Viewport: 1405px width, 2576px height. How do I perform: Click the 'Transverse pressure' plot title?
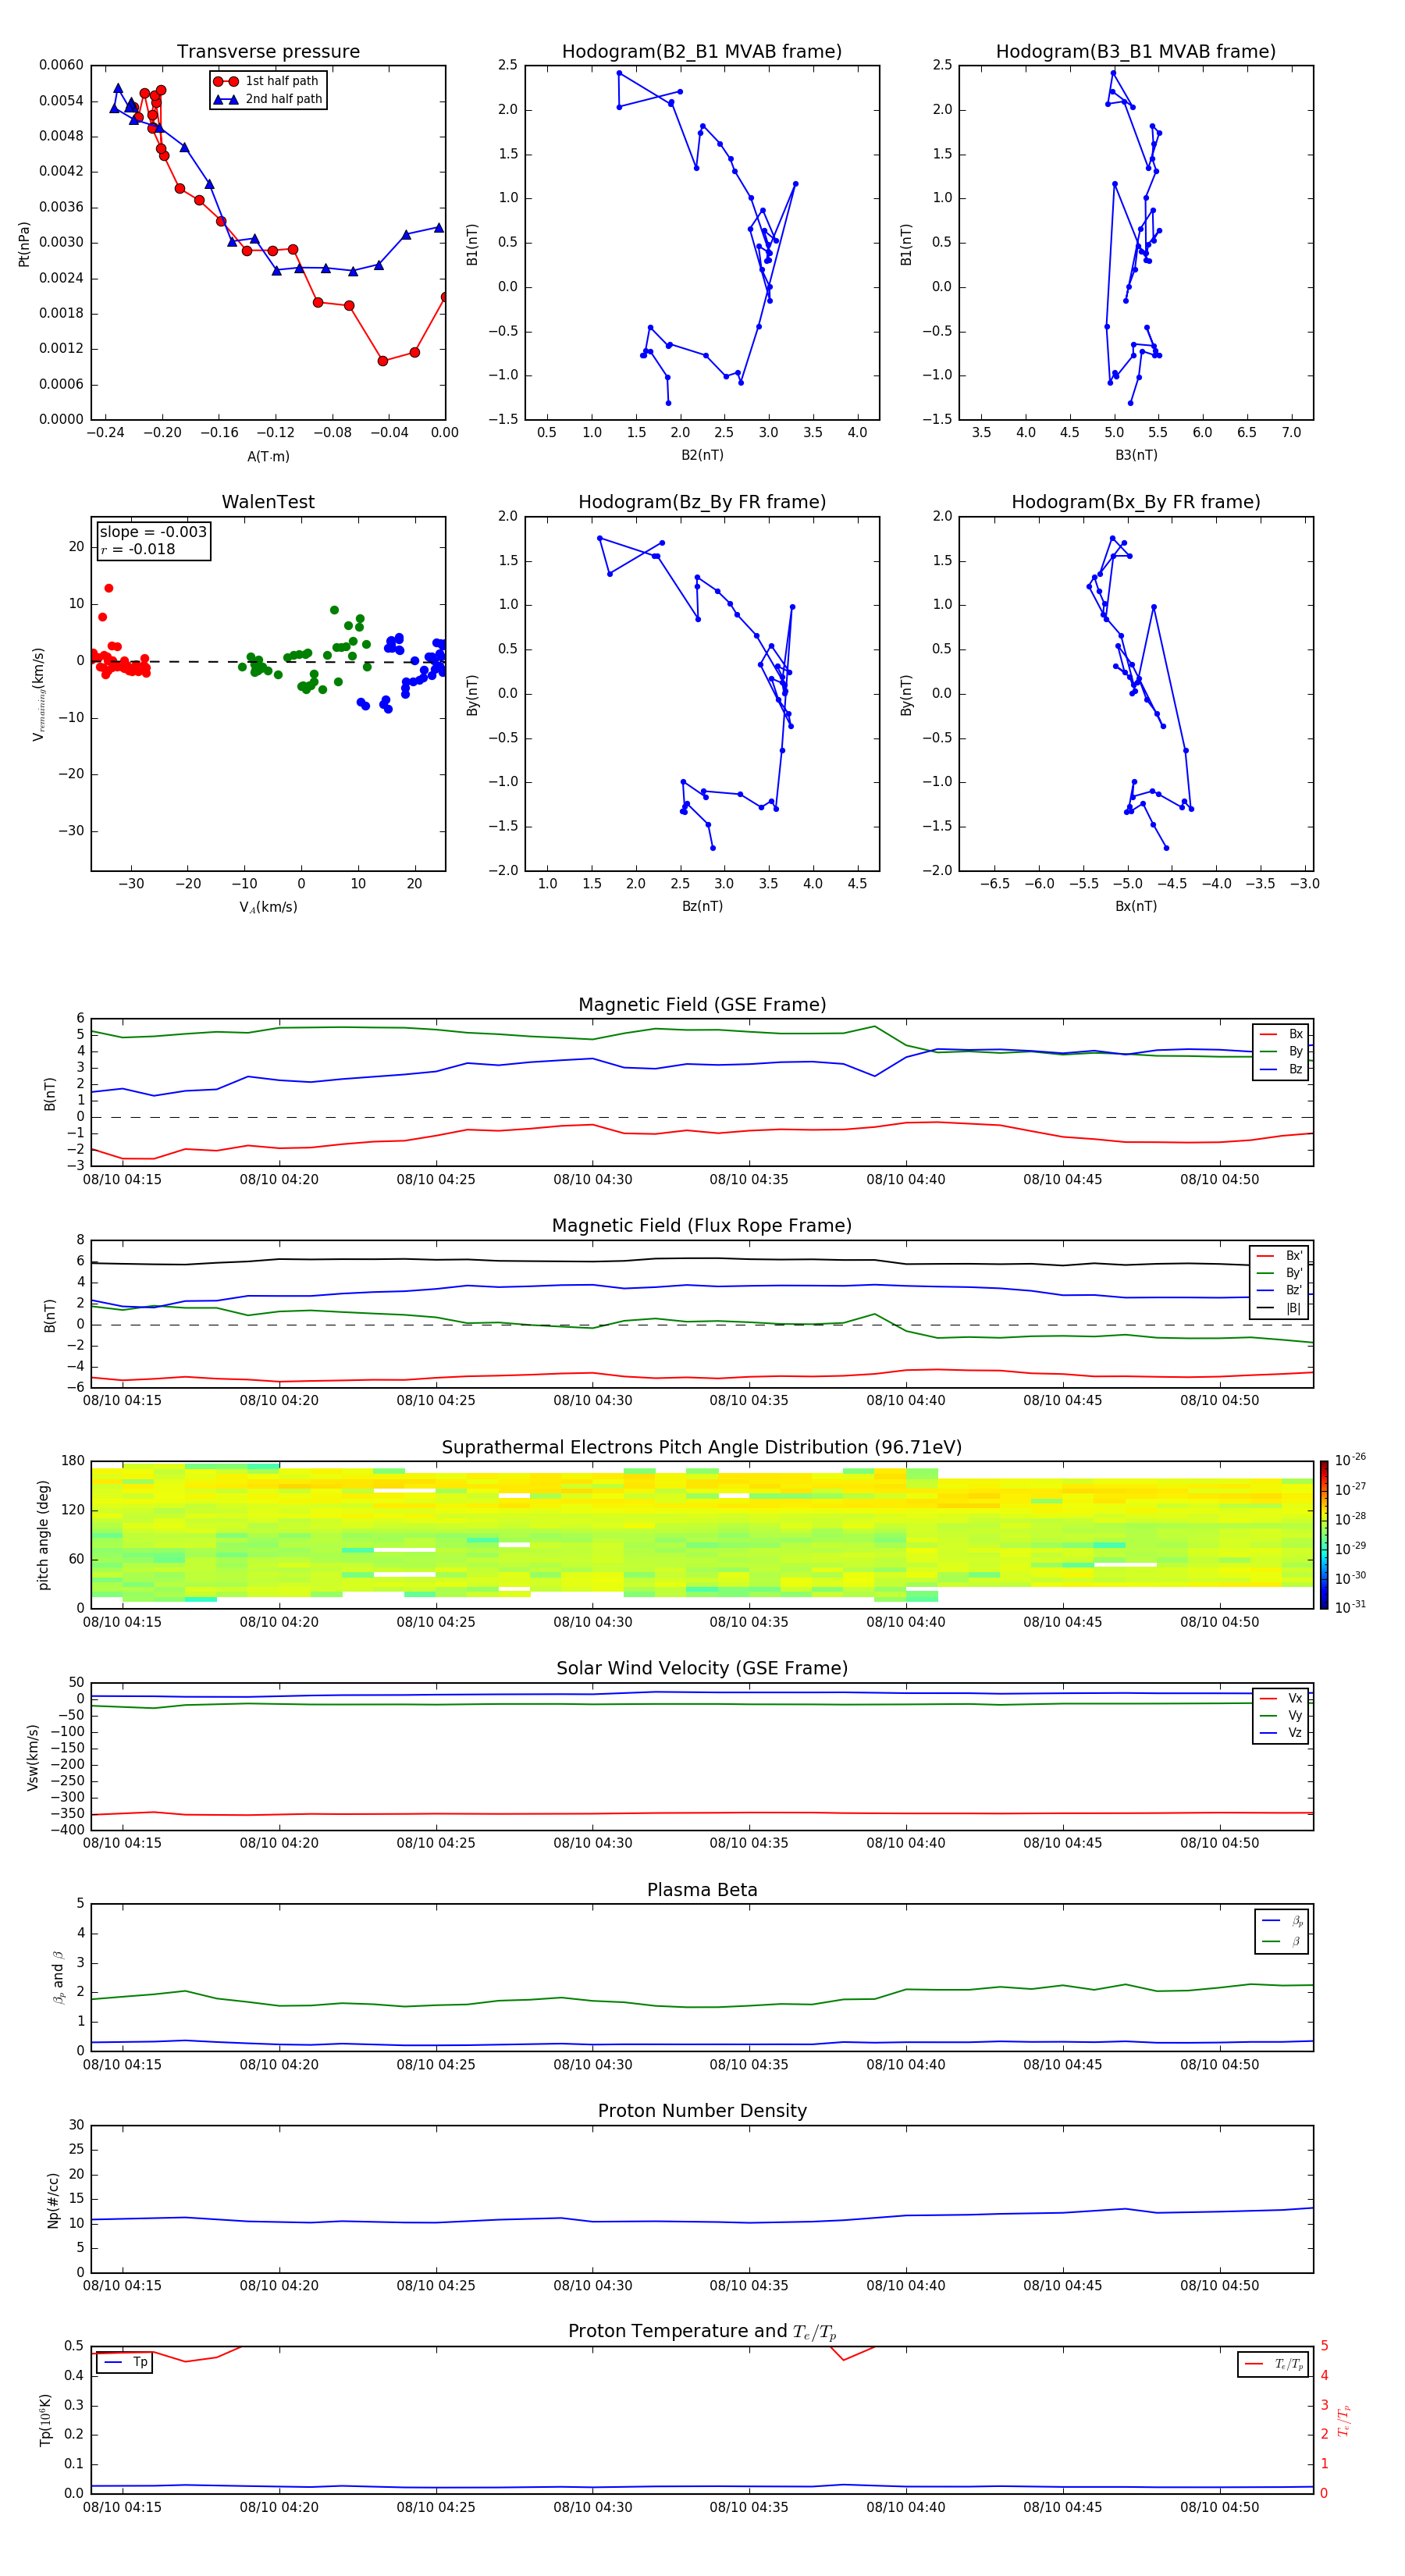tap(268, 51)
